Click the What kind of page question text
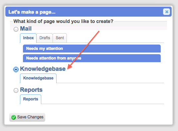This screenshot has width=178, height=131. pyautogui.click(x=63, y=21)
